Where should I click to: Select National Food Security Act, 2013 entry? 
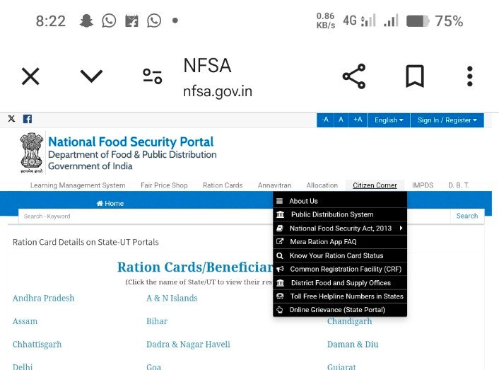point(340,229)
